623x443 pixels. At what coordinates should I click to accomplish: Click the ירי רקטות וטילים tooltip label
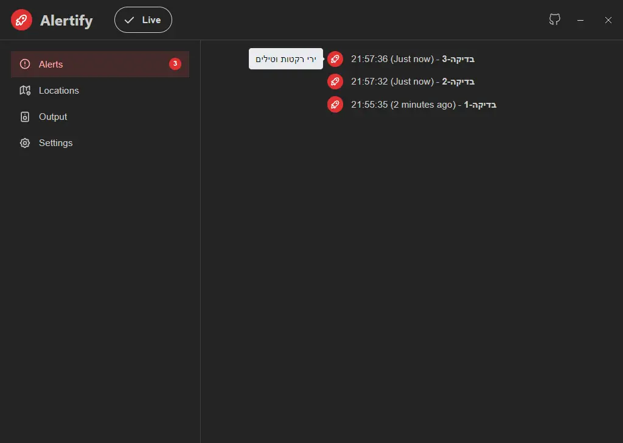286,58
